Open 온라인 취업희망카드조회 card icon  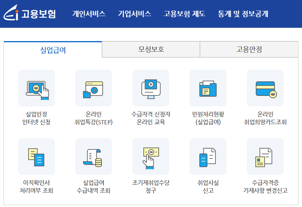pyautogui.click(x=265, y=88)
